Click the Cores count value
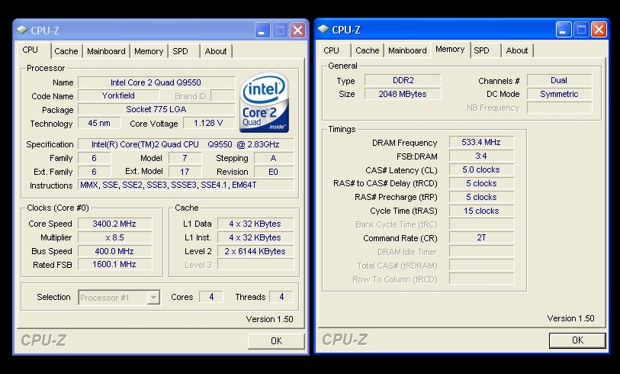 (211, 297)
